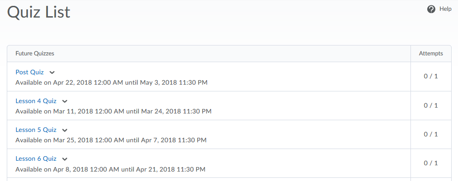The height and width of the screenshot is (181, 458).
Task: Open the Post Quiz link
Action: pos(29,72)
